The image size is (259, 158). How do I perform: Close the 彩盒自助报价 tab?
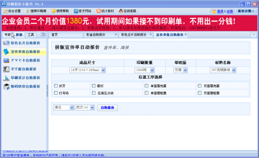click(x=116, y=34)
